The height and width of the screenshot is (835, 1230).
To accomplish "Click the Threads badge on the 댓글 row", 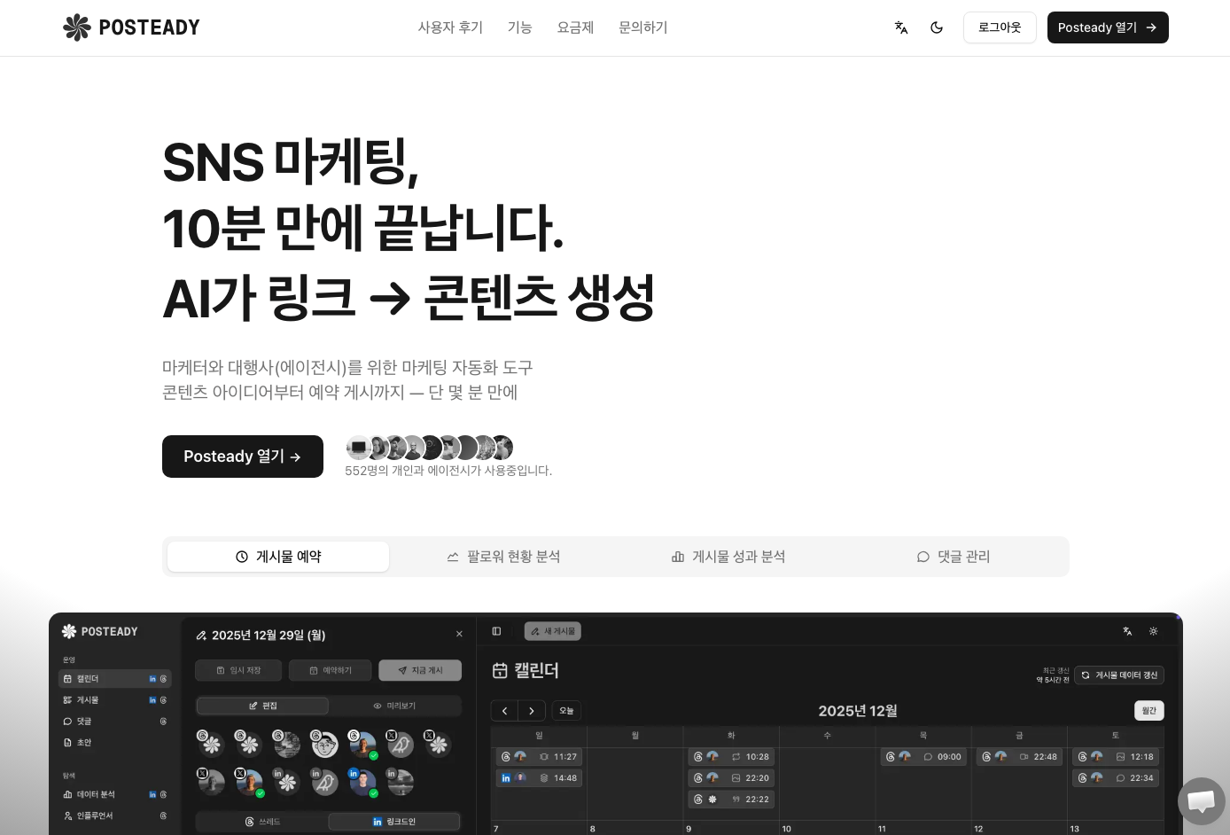I will [163, 722].
